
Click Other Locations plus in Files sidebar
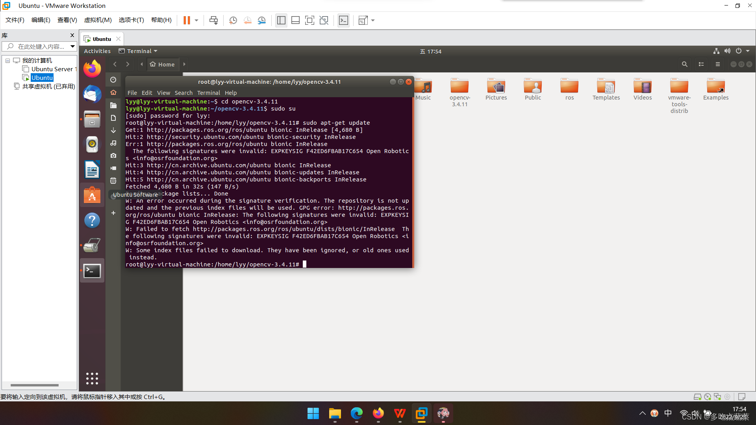pos(113,213)
